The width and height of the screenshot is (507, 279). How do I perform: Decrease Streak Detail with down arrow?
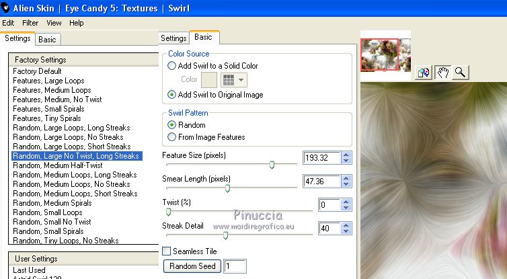click(x=346, y=231)
